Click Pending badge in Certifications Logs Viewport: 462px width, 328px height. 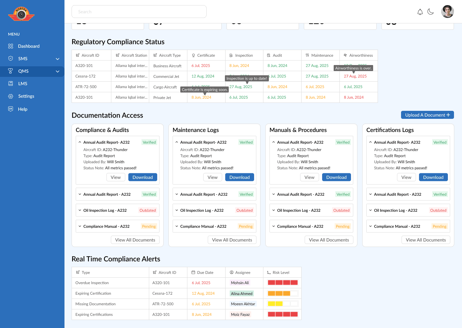tap(440, 226)
